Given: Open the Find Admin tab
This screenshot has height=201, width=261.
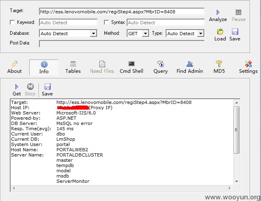Looking at the screenshot, I should tap(190, 68).
